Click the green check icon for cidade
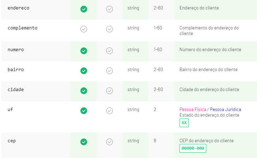This screenshot has height=158, width=257. 84,91
